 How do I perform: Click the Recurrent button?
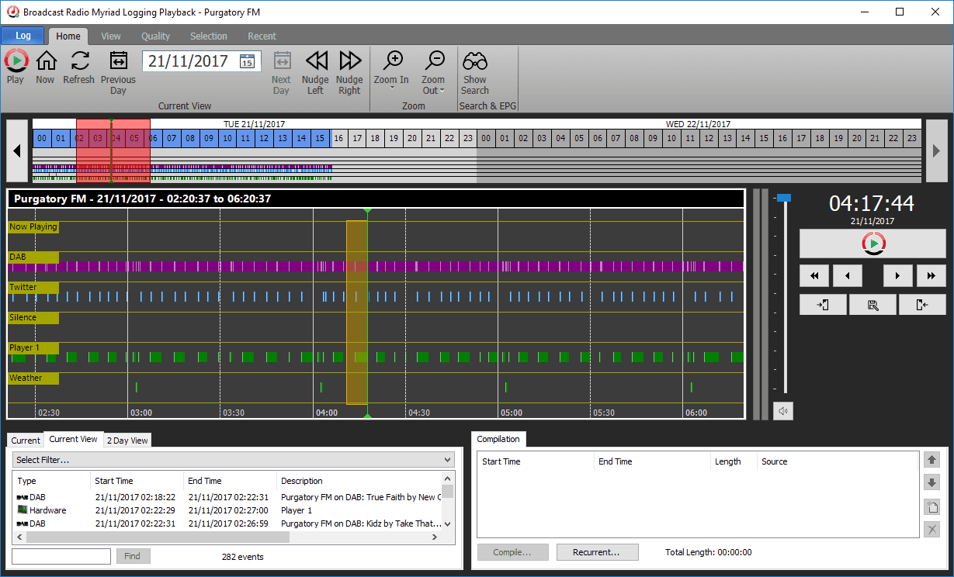[x=597, y=552]
